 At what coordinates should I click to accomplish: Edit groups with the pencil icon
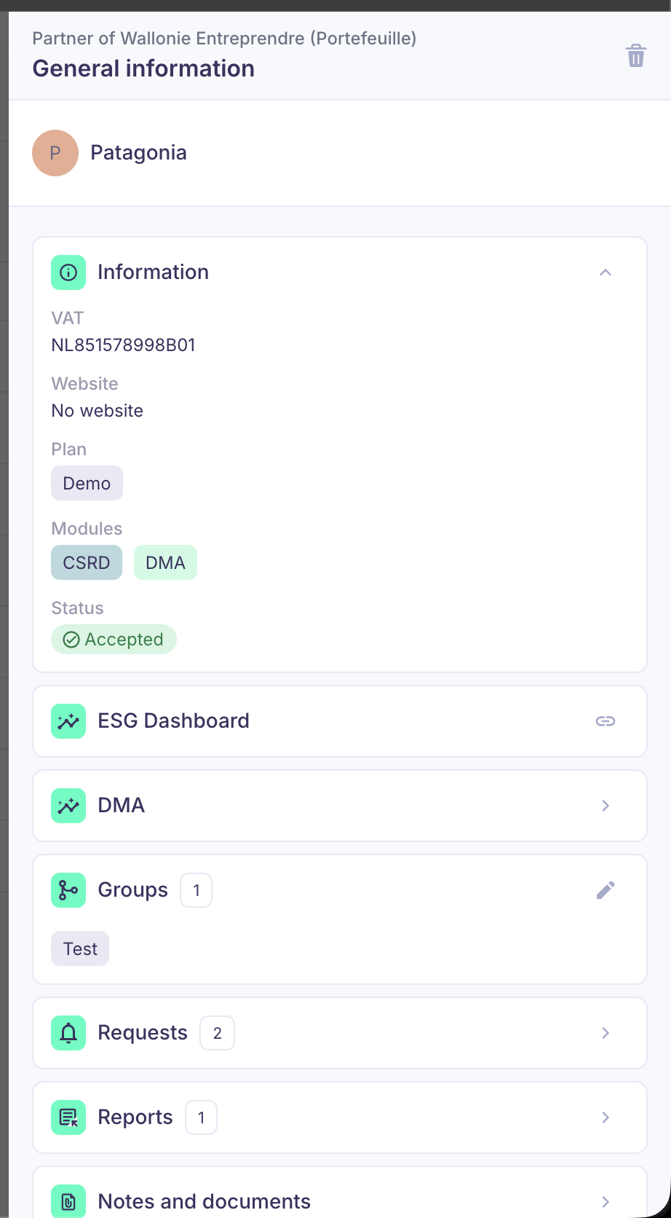point(606,890)
